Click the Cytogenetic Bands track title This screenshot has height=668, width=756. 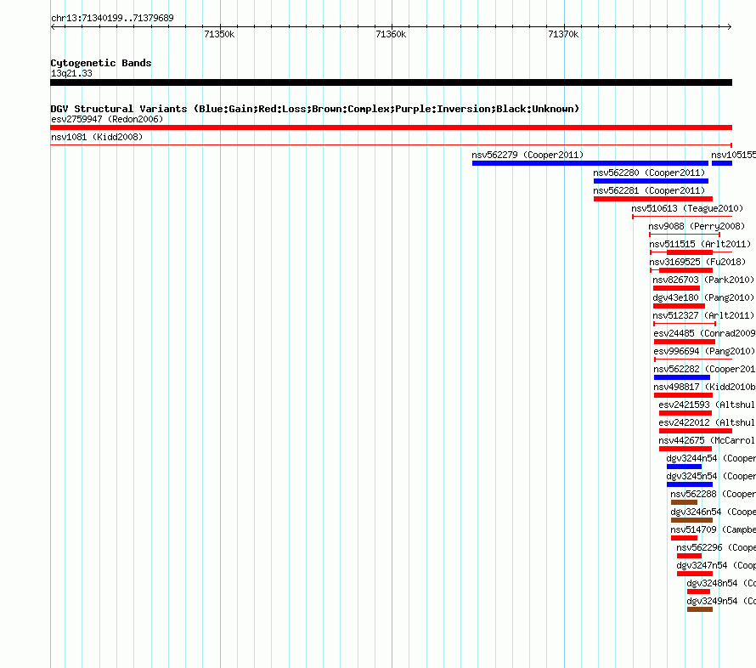pos(101,63)
